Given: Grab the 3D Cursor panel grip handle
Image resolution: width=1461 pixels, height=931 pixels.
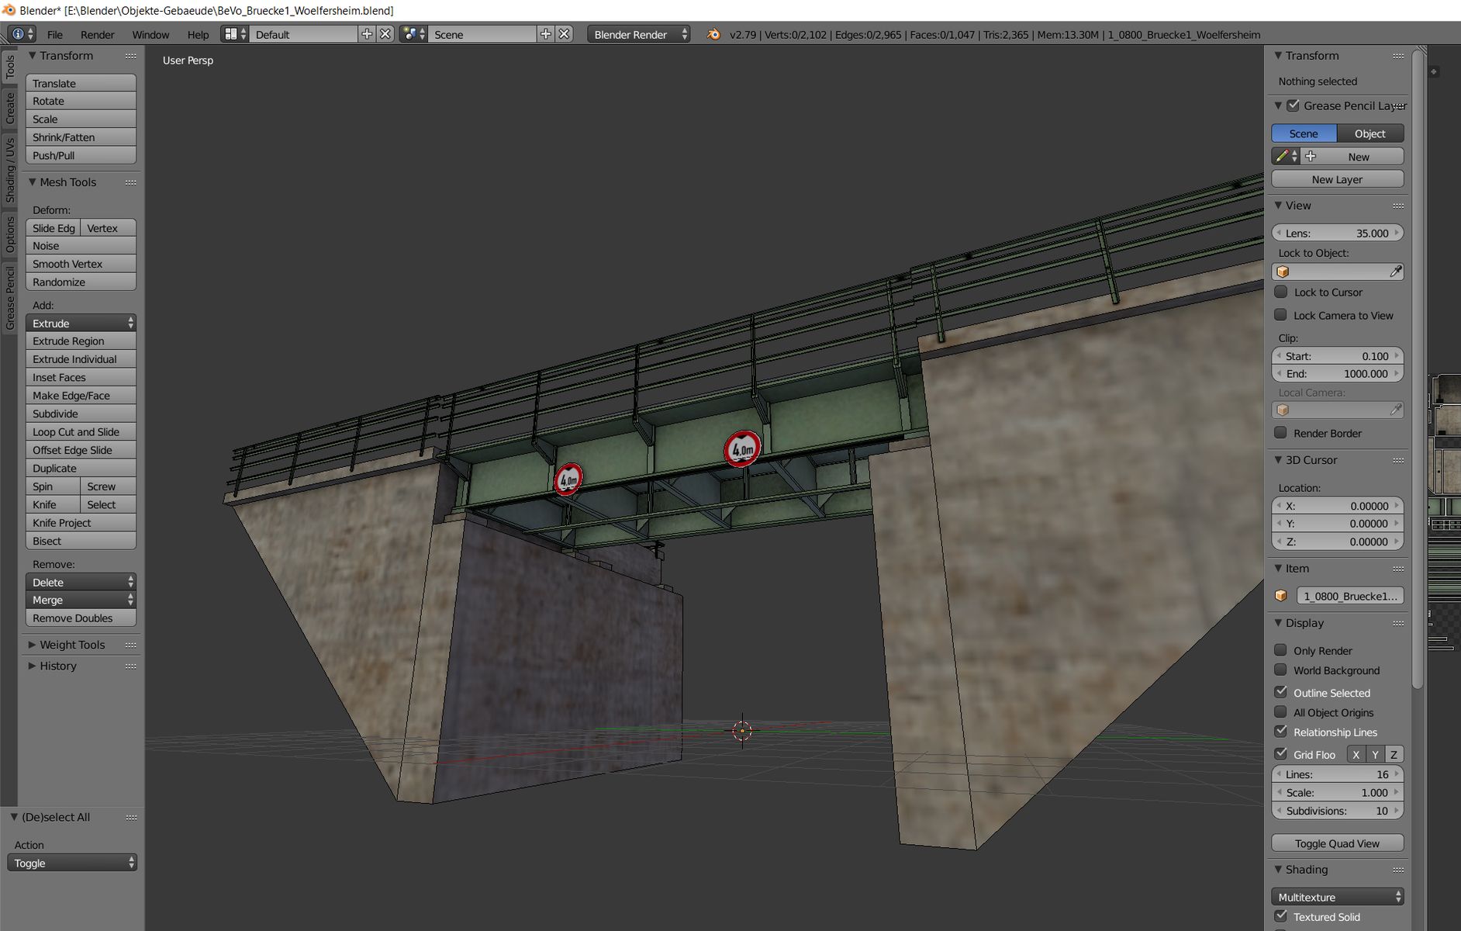Looking at the screenshot, I should pos(1398,461).
